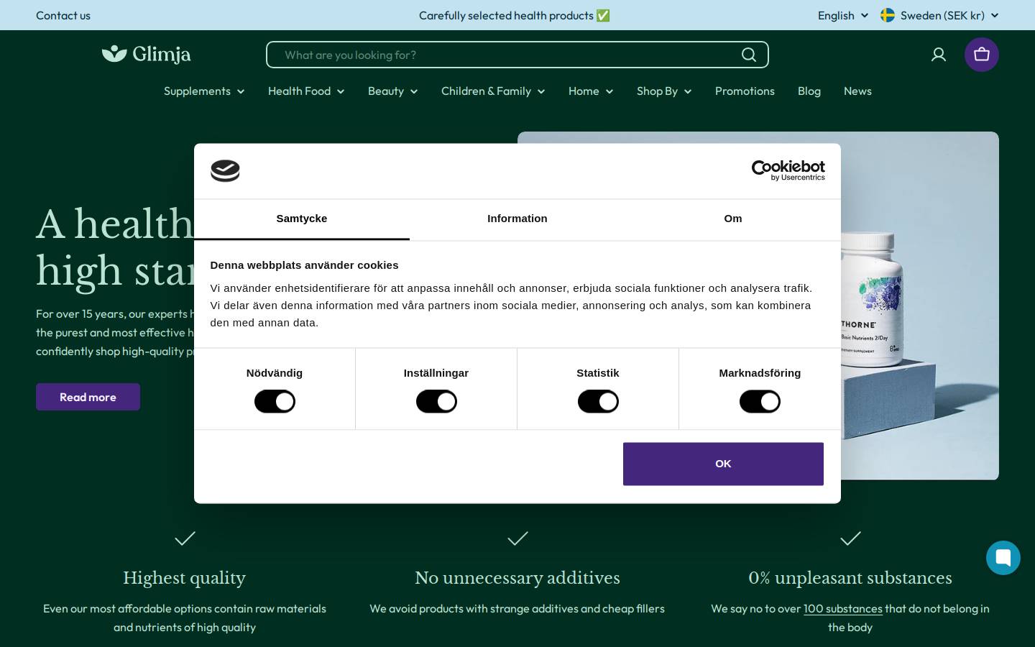
Task: Click checkmark icon above 0% unpleasant substances
Action: [x=850, y=538]
